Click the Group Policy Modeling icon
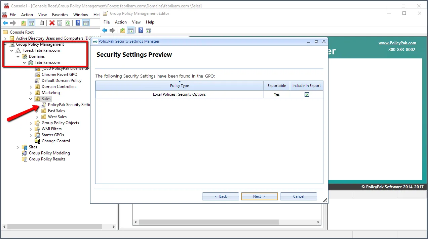 coord(25,153)
